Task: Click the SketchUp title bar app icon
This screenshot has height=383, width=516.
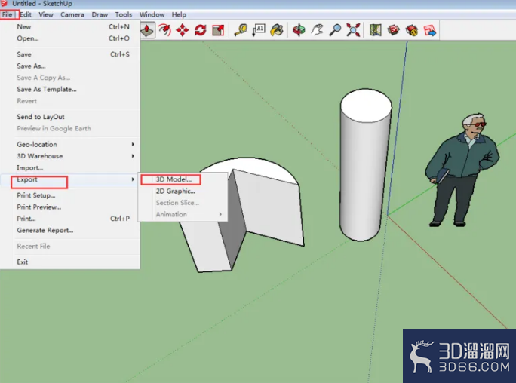Action: coord(4,3)
